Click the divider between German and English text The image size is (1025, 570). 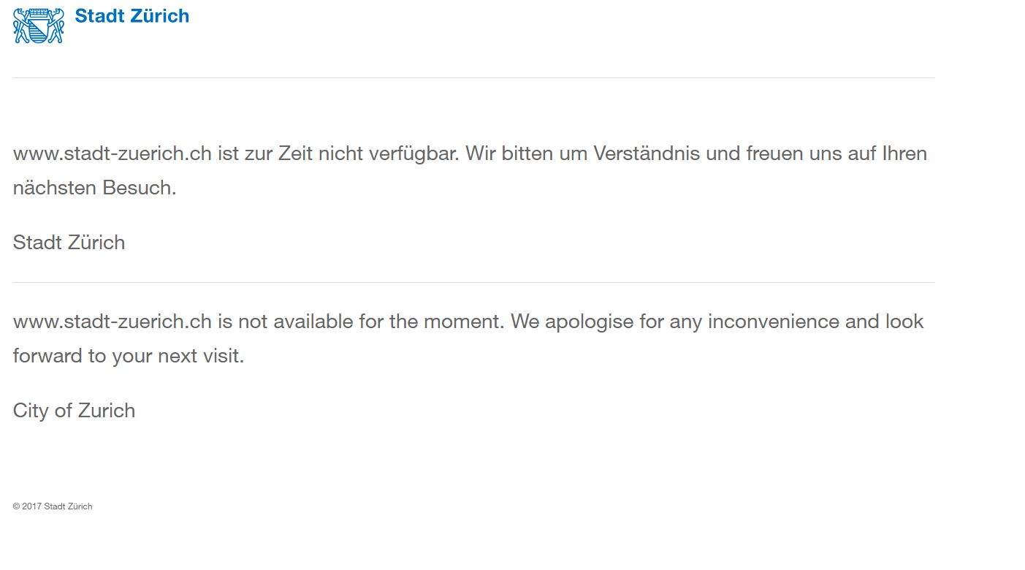473,282
